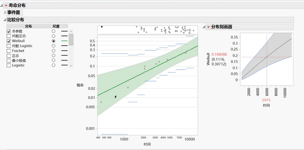Click the 比较分布 section title
The width and height of the screenshot is (304, 150).
(x=16, y=20)
